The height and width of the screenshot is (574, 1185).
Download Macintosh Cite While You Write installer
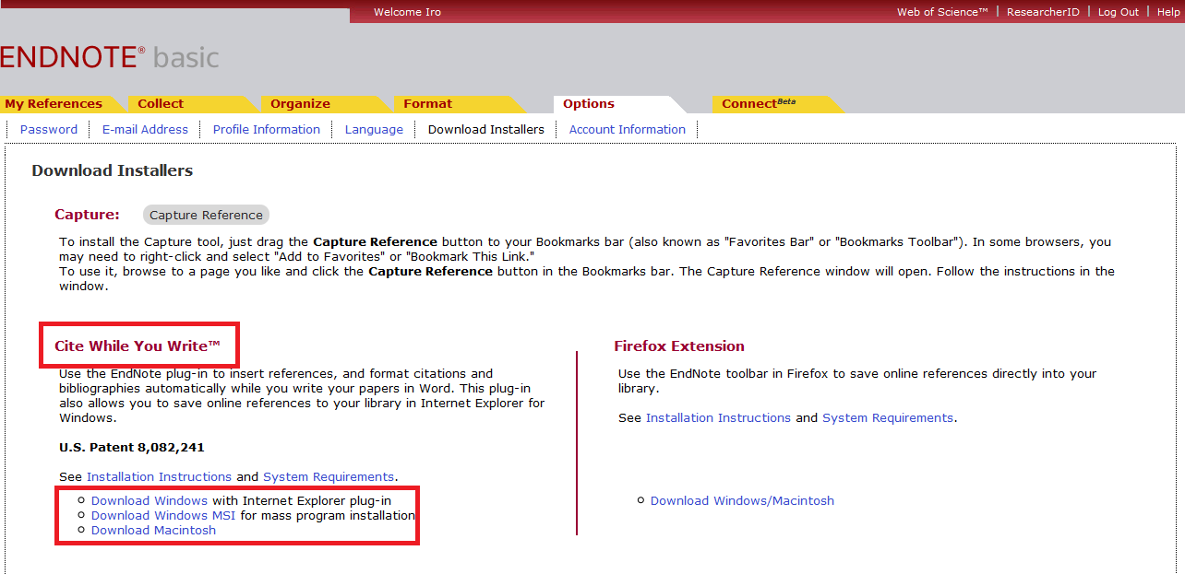coord(153,531)
